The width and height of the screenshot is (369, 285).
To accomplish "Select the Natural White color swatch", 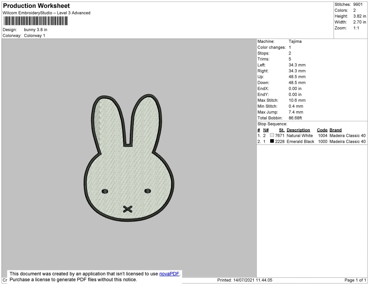I will pyautogui.click(x=272, y=135).
